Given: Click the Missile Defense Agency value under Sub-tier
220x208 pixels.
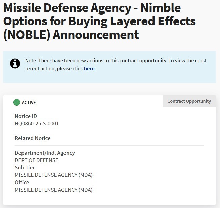Looking at the screenshot, I should 53,175.
